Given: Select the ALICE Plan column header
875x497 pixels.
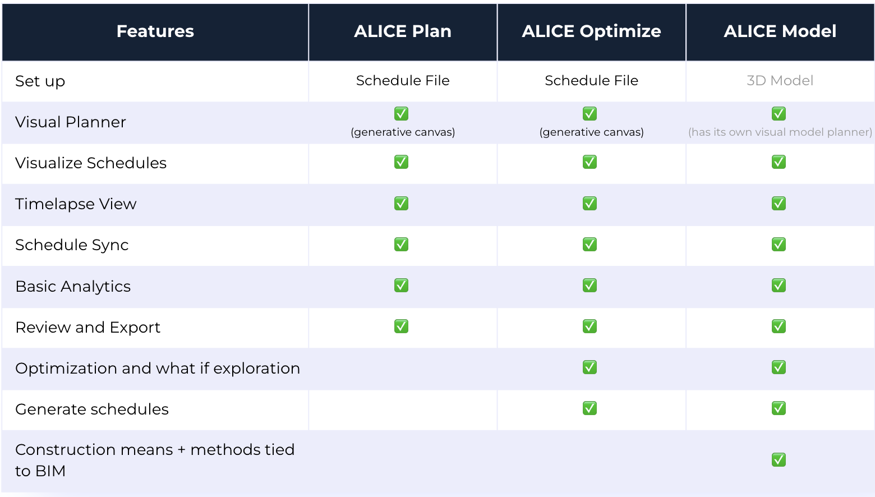Looking at the screenshot, I should [403, 32].
